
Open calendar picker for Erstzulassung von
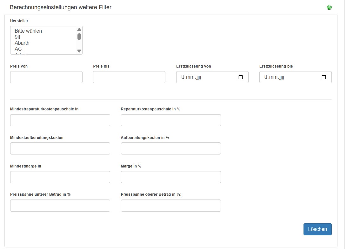click(240, 77)
